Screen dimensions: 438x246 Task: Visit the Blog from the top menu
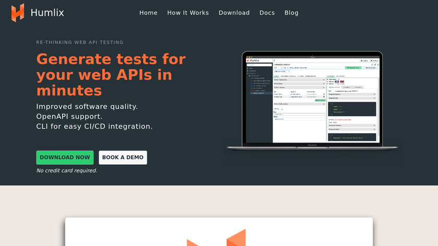click(x=291, y=13)
